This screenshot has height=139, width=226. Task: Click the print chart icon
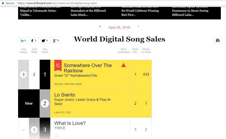pyautogui.click(x=218, y=40)
